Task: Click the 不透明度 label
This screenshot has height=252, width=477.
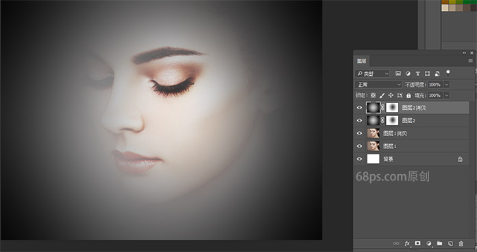Action: pyautogui.click(x=416, y=85)
